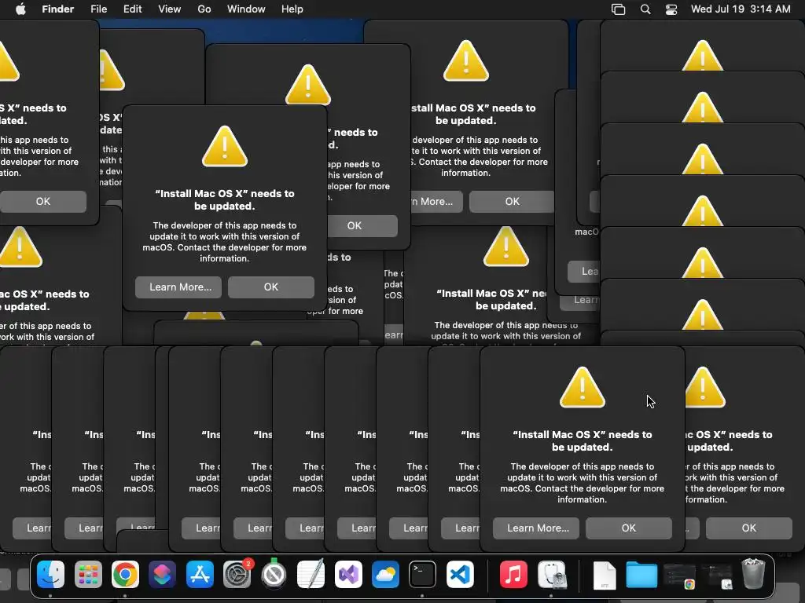The height and width of the screenshot is (603, 805).
Task: Open the Help menu
Action: click(292, 9)
